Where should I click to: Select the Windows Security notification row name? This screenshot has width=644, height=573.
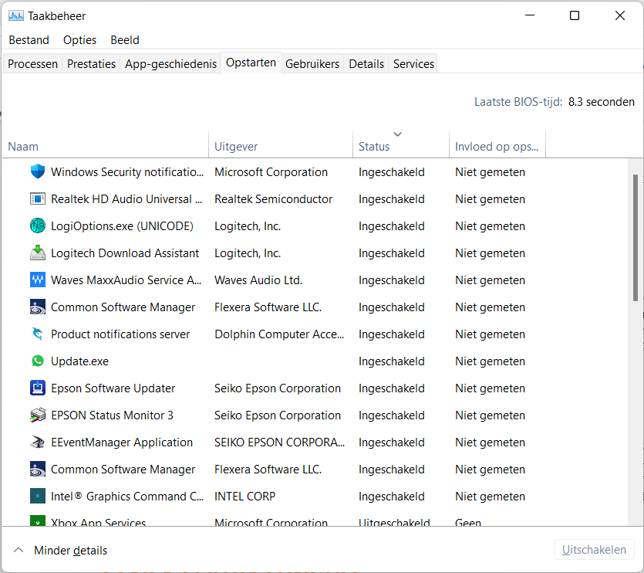(127, 172)
